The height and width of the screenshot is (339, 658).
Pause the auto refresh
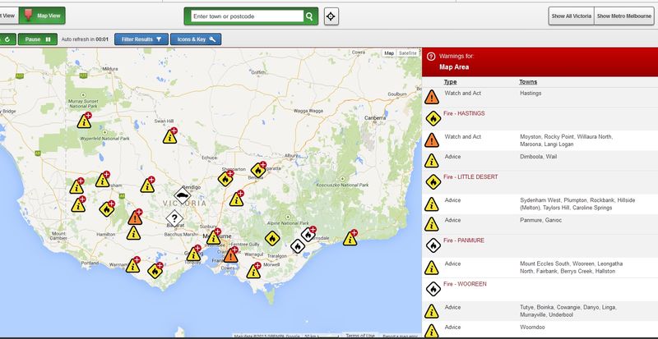[37, 39]
